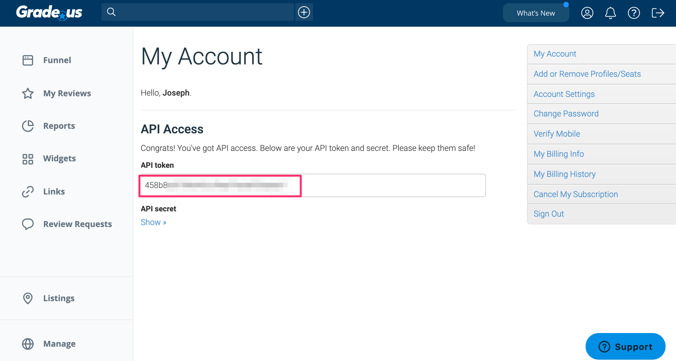Open the user profile icon
This screenshot has height=361, width=676.
coord(587,13)
